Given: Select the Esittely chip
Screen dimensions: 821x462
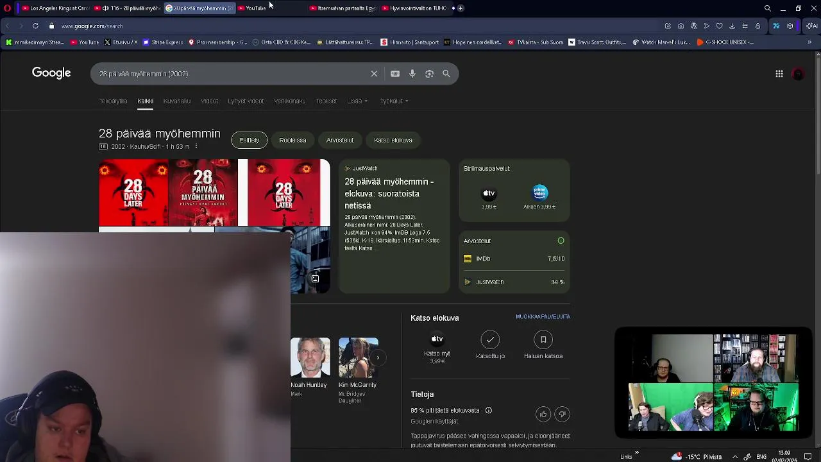Looking at the screenshot, I should point(250,140).
